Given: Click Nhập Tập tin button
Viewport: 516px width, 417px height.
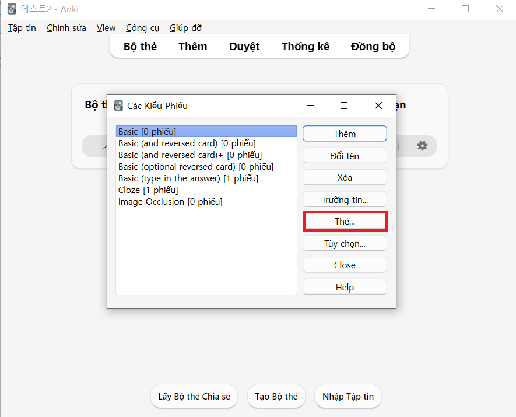Looking at the screenshot, I should click(348, 396).
